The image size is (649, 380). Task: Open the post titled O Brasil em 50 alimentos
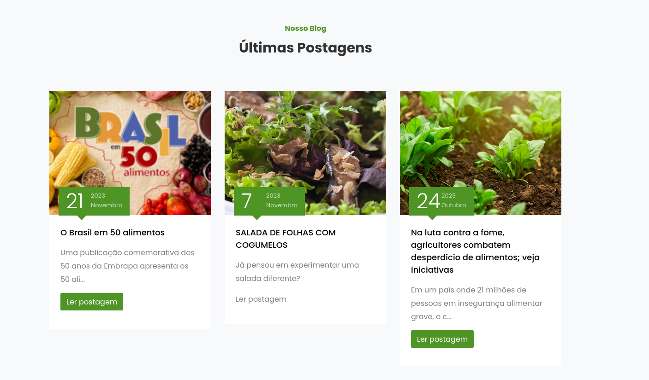113,233
